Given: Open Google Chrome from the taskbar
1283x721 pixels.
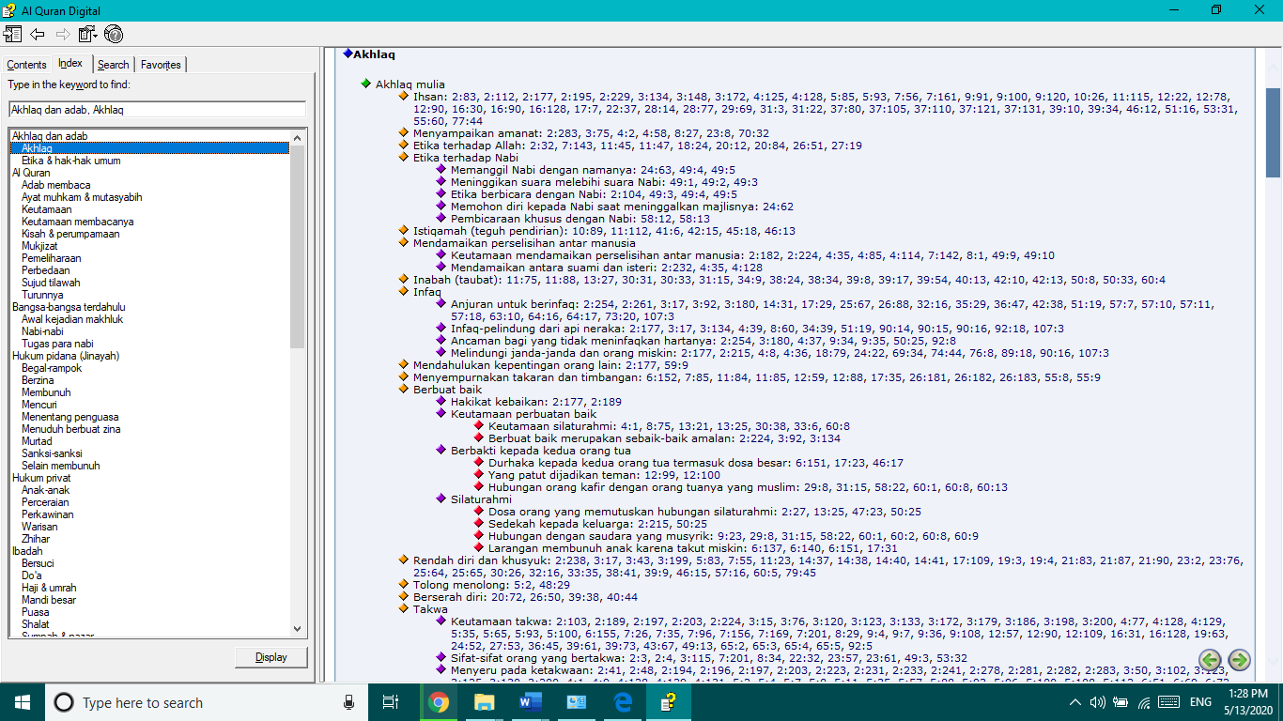Looking at the screenshot, I should click(438, 702).
